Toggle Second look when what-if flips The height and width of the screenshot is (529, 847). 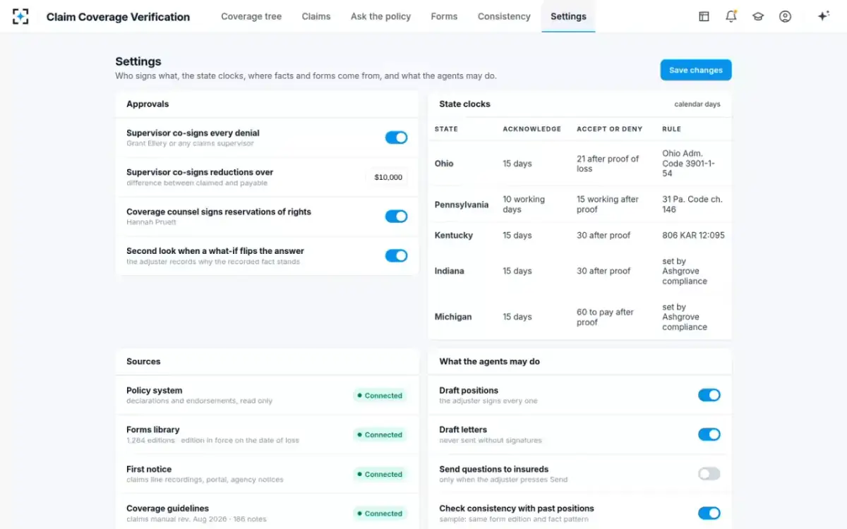pos(396,255)
